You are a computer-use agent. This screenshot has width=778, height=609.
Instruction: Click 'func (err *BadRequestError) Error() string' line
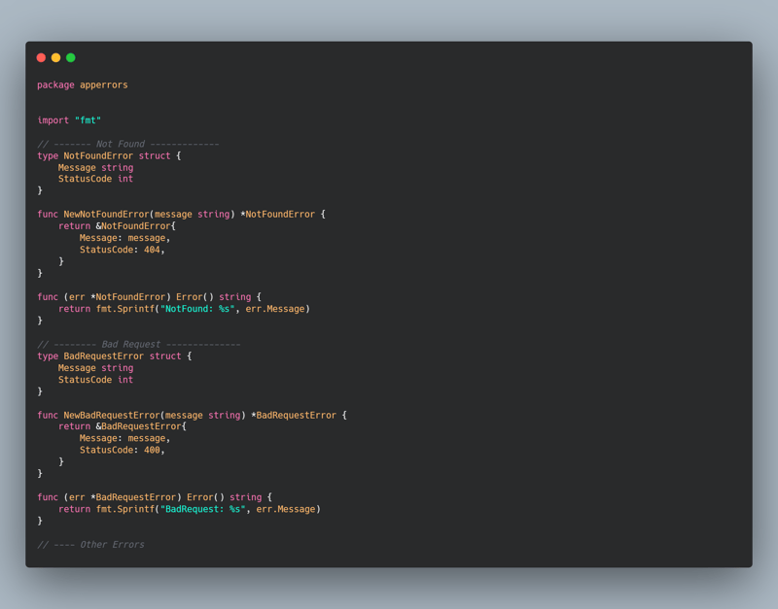pyautogui.click(x=155, y=497)
